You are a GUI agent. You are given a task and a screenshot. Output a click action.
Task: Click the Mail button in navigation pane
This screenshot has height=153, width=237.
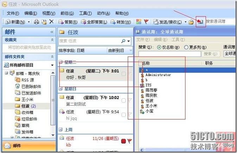pyautogui.click(x=29, y=146)
